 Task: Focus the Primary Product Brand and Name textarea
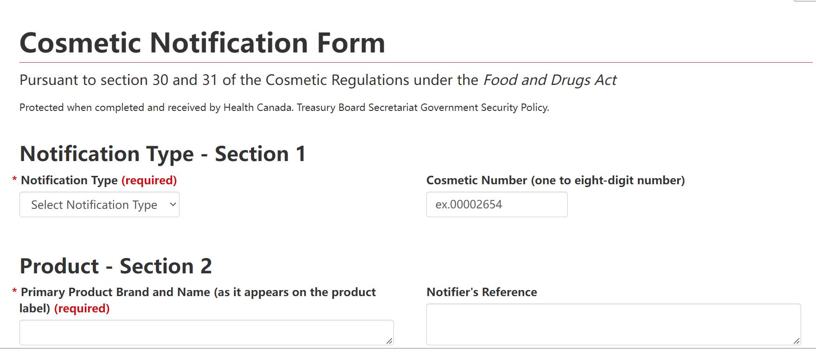pyautogui.click(x=206, y=332)
